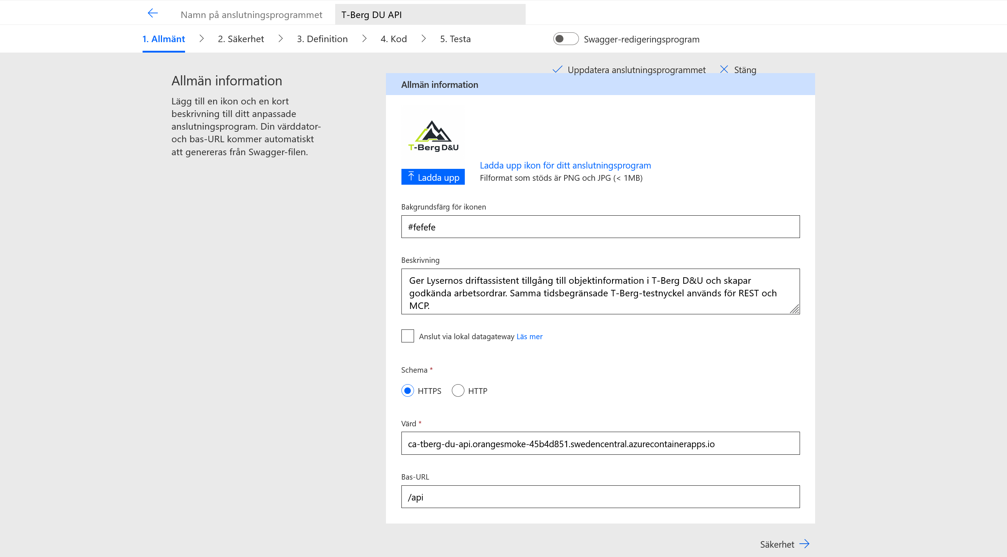Select the HTTPS schema radio button
1007x557 pixels.
click(x=408, y=391)
